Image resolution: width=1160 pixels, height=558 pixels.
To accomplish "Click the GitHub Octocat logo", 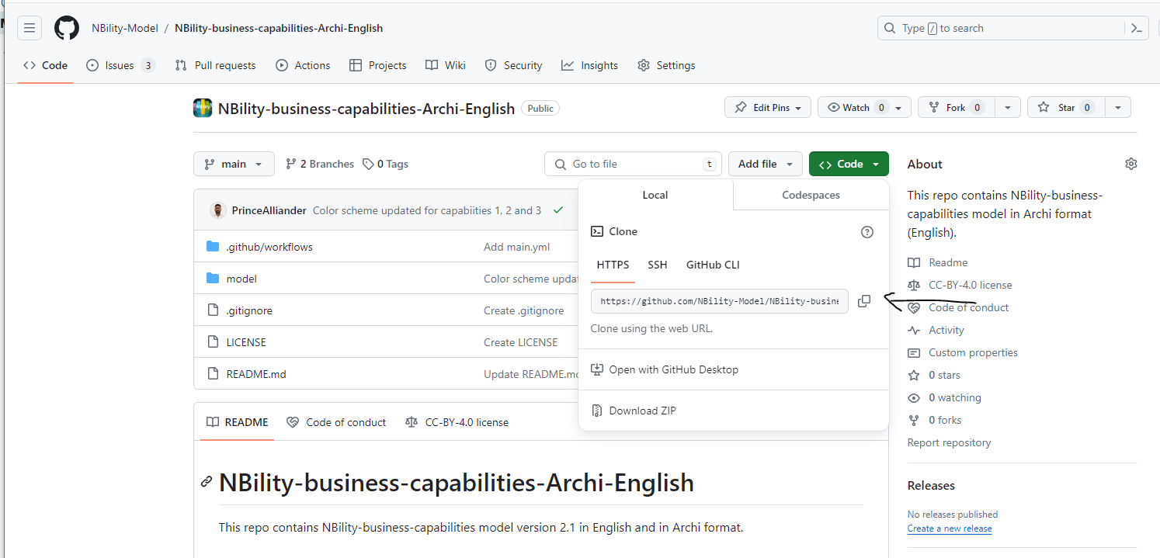I will 66,28.
